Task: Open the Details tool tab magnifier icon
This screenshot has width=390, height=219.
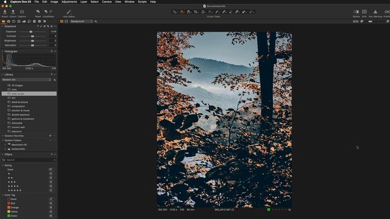Action: tap(29, 21)
